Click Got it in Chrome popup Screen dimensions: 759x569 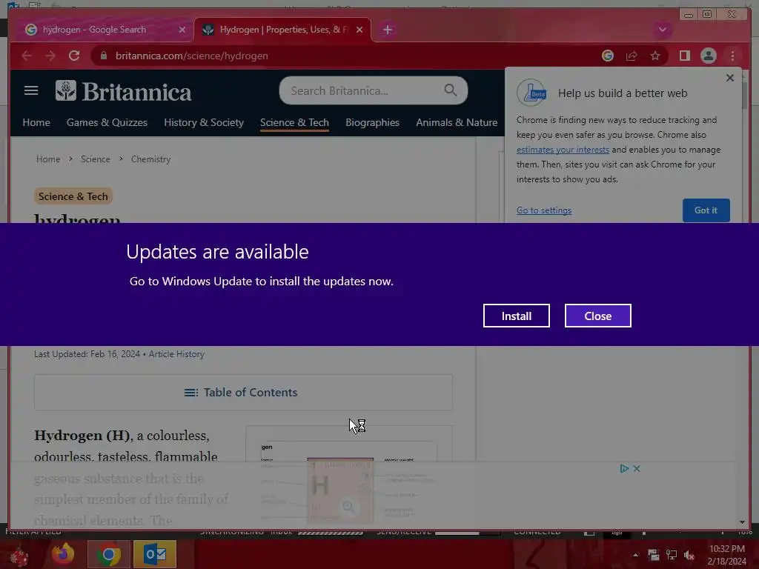[706, 210]
